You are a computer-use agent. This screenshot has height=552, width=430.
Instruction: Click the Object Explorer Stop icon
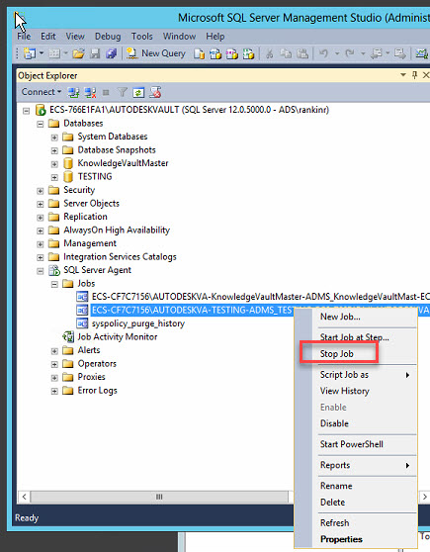[106, 93]
